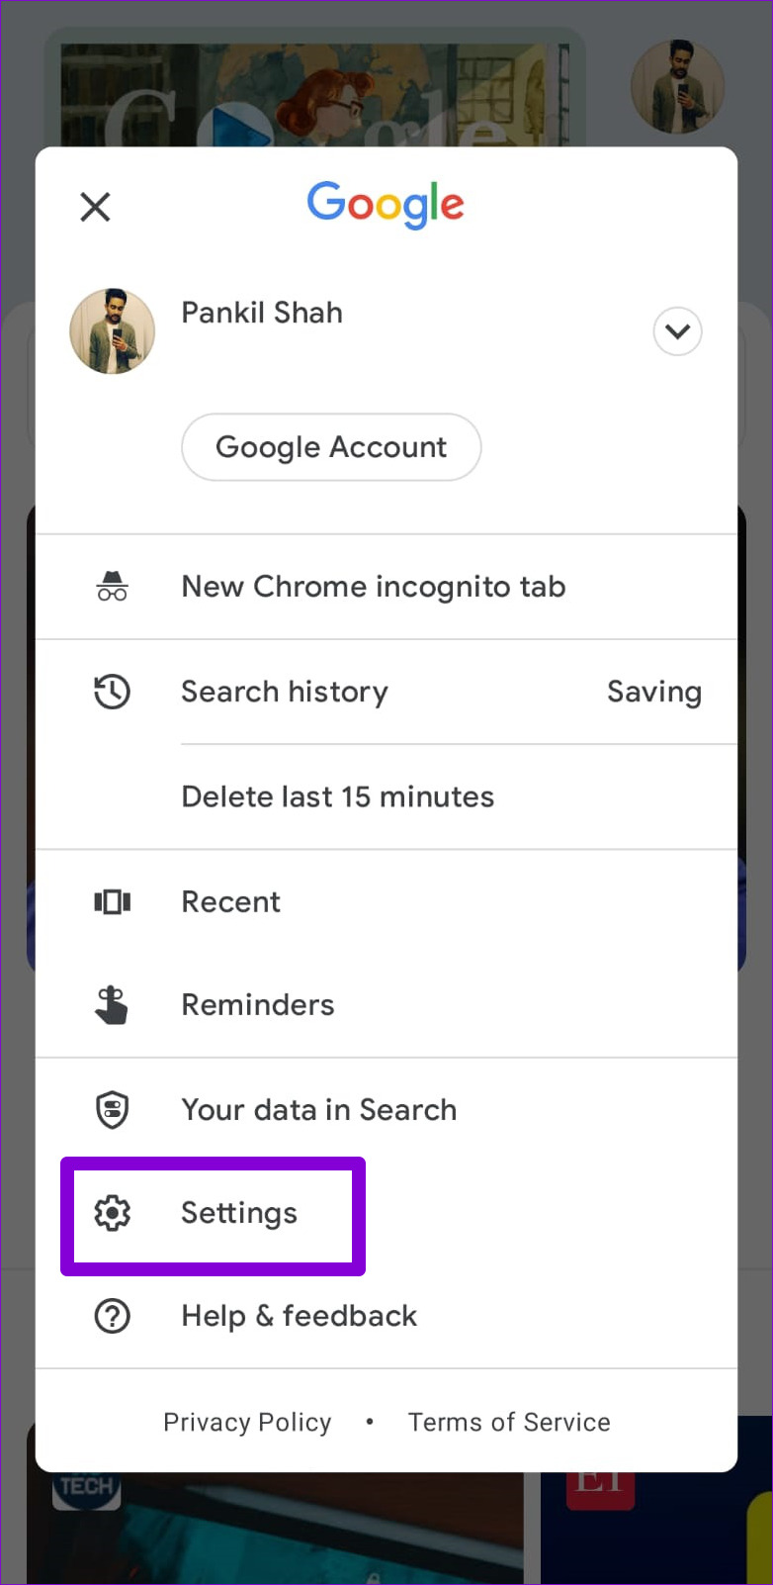The image size is (773, 1585).
Task: Open Help & feedback
Action: [299, 1316]
